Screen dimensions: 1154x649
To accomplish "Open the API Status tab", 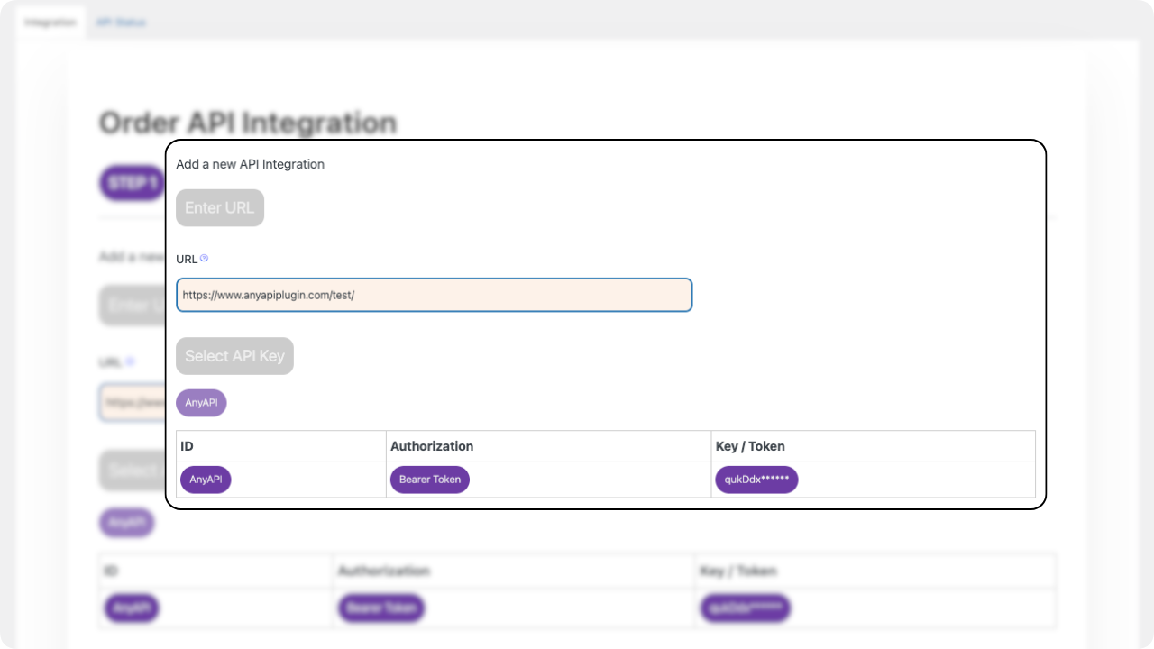I will coord(121,22).
